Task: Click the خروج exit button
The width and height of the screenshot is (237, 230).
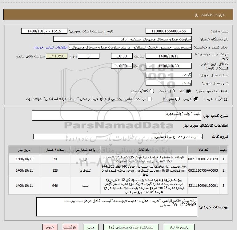Action: pos(50,227)
